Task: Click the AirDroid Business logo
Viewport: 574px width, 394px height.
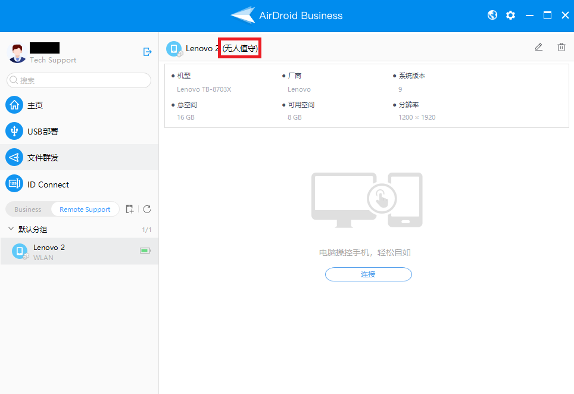Action: click(x=243, y=15)
